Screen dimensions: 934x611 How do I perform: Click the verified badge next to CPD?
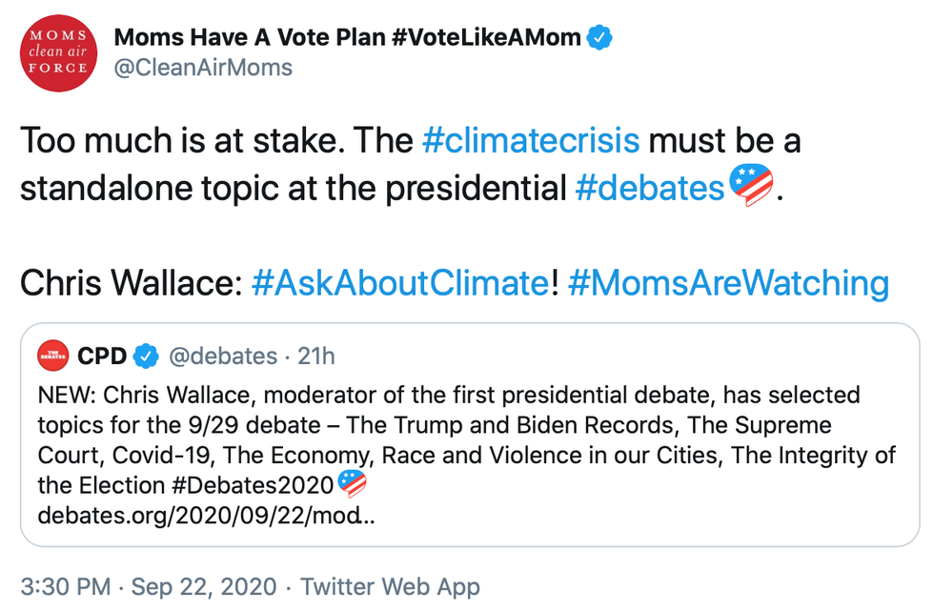point(145,356)
